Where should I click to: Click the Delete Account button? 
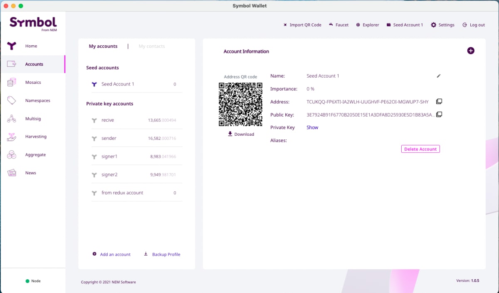pos(420,149)
